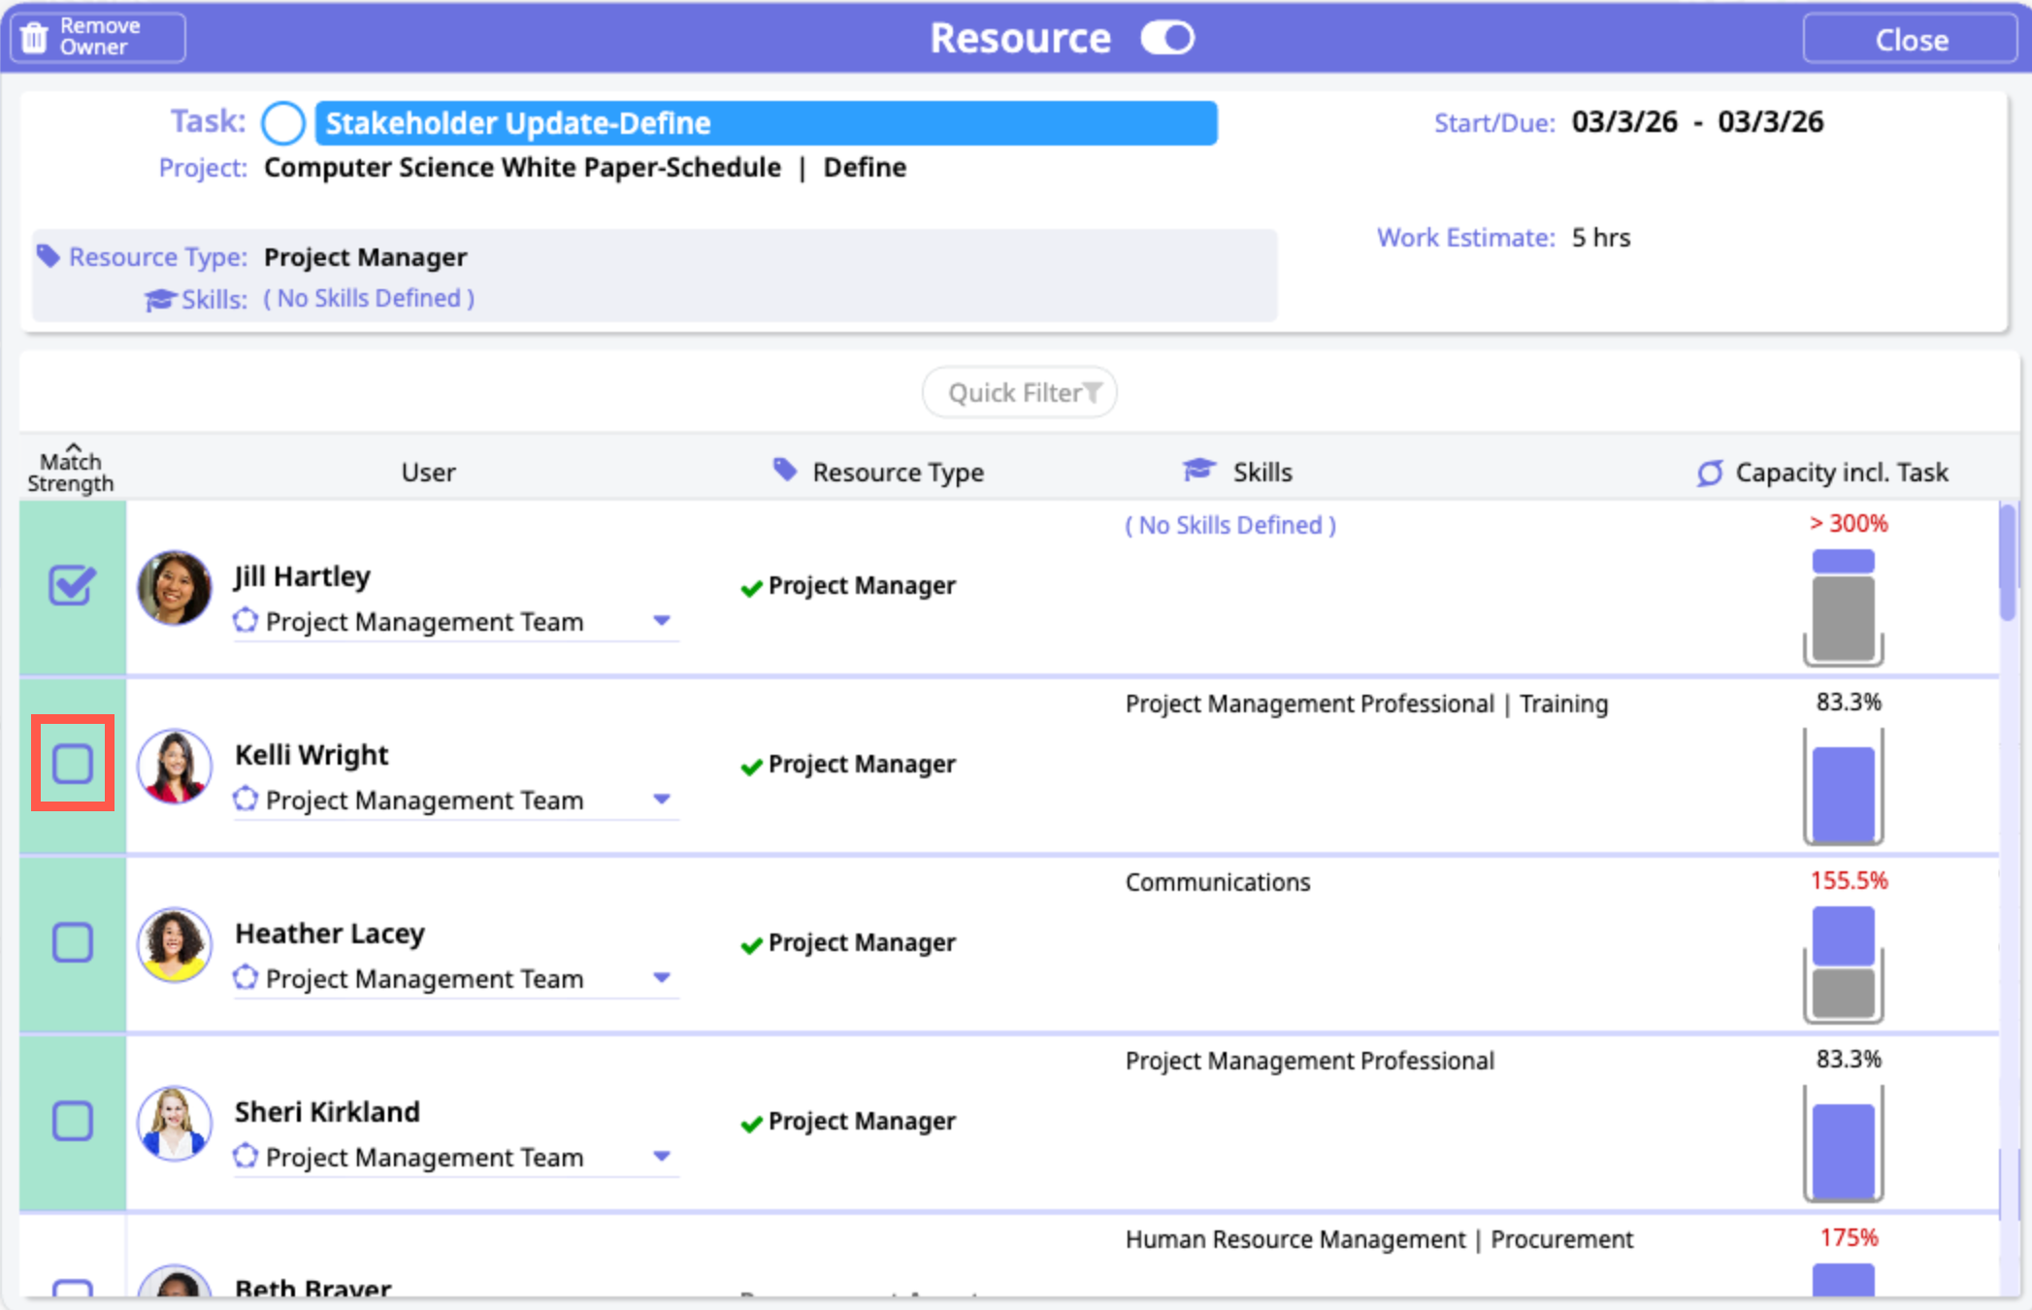Click the User column header

[428, 473]
